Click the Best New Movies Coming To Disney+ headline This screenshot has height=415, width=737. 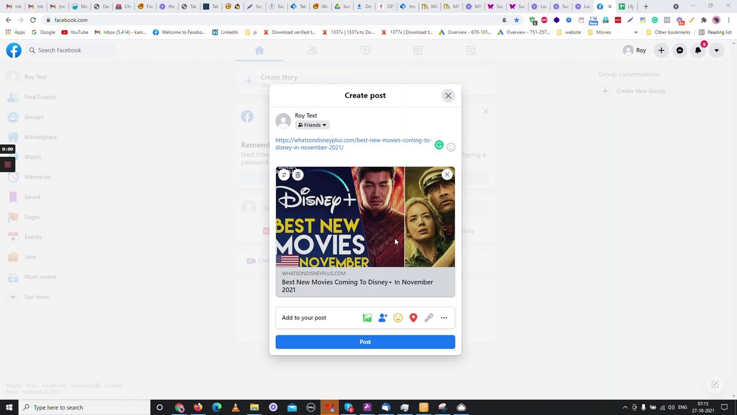coord(358,286)
